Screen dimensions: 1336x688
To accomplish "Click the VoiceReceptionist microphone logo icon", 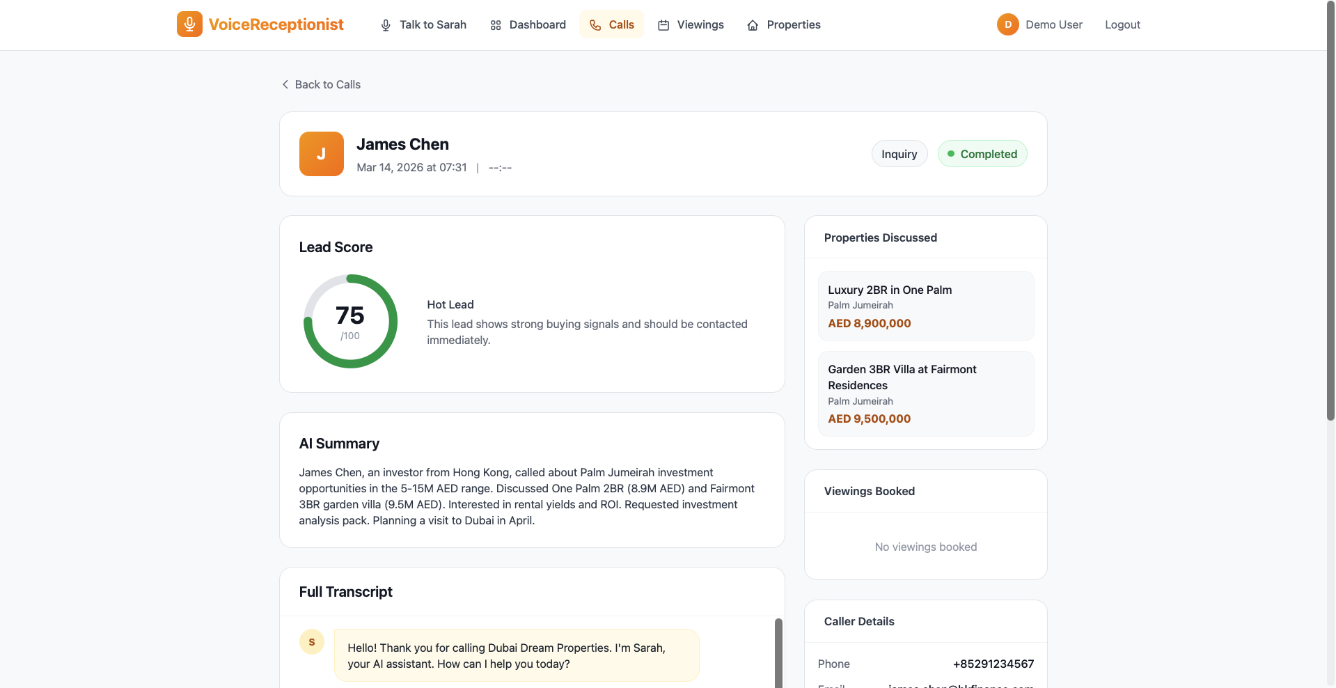I will pyautogui.click(x=189, y=24).
